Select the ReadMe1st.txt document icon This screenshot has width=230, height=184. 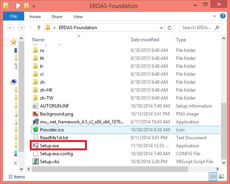tap(36, 137)
